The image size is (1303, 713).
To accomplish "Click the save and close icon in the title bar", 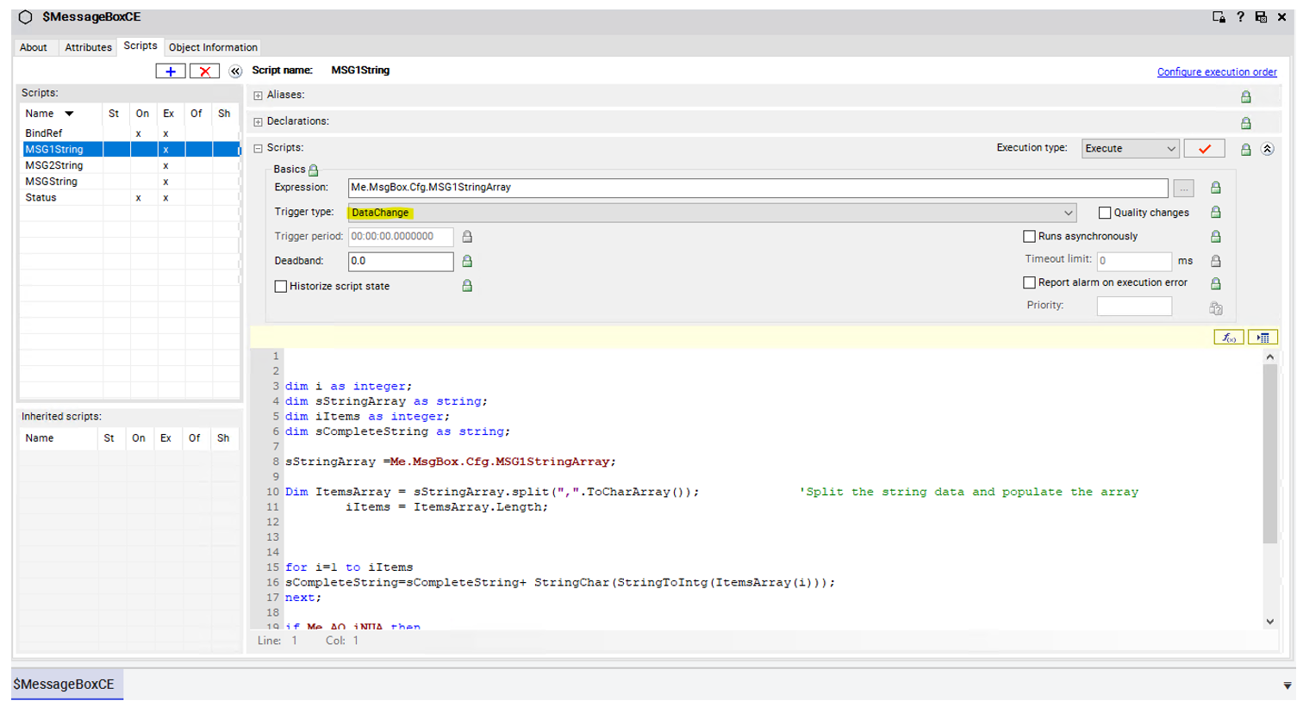I will pos(1261,17).
